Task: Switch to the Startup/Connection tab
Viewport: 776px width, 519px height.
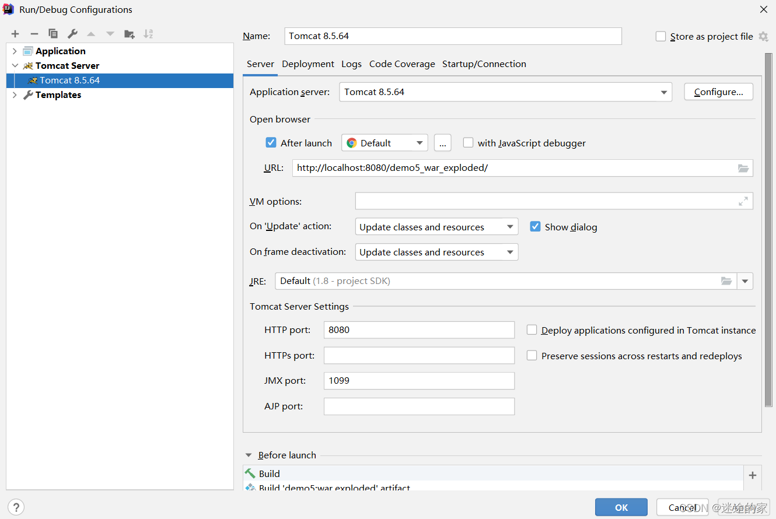Action: point(484,64)
